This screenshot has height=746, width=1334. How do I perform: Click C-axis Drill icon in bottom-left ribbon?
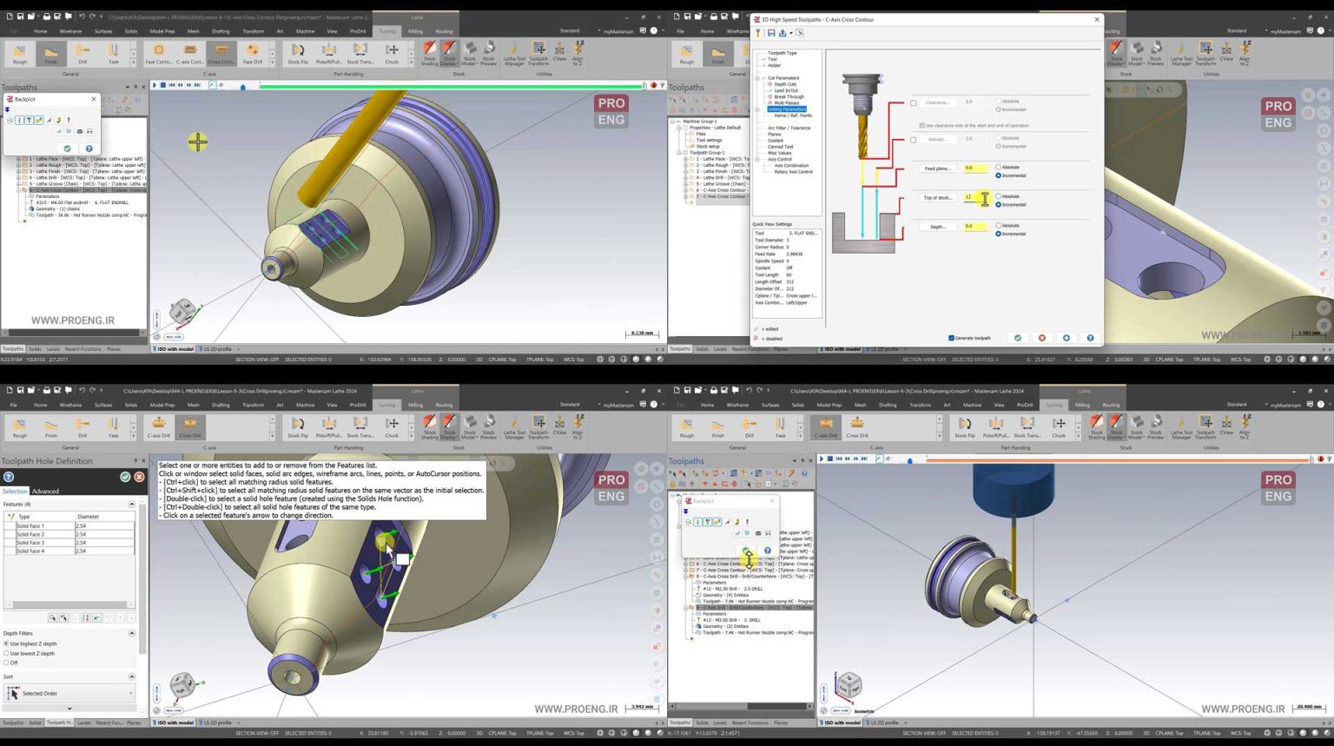tap(159, 426)
